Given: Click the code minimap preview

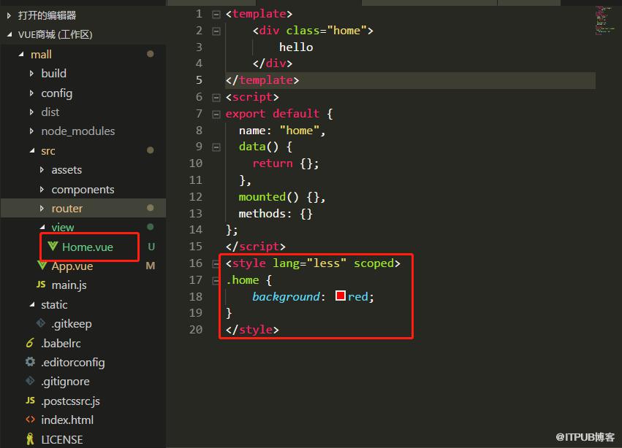Looking at the screenshot, I should click(x=604, y=20).
